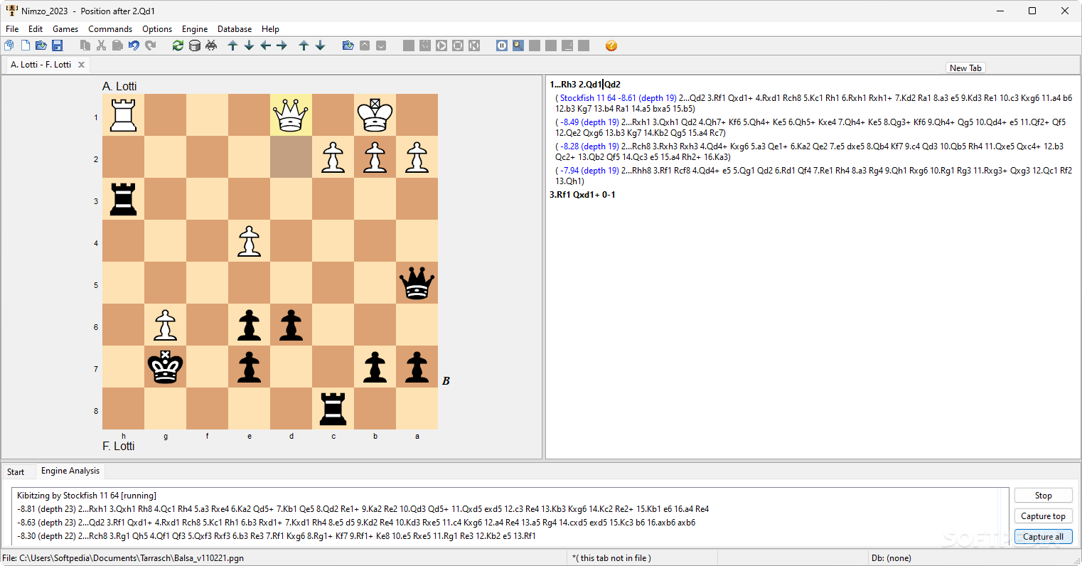Open the Engine menu
Screen dimensions: 1082x566
(195, 29)
